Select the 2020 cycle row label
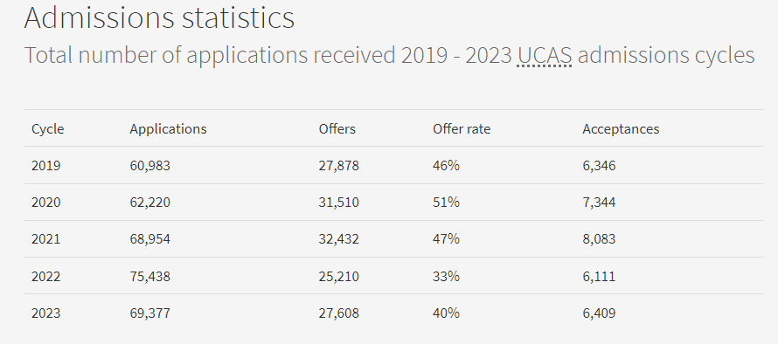This screenshot has height=344, width=778. point(46,203)
